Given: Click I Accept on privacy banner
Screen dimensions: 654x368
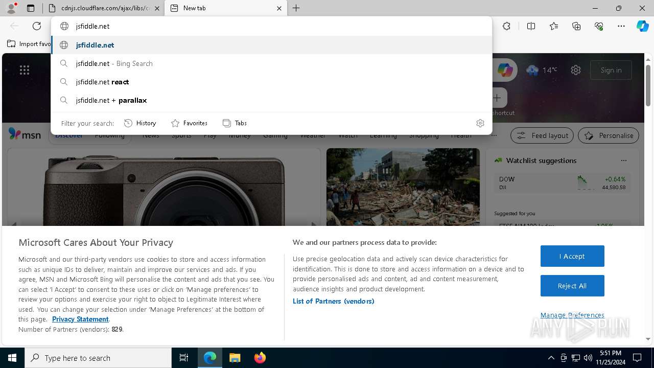Looking at the screenshot, I should click(x=572, y=256).
